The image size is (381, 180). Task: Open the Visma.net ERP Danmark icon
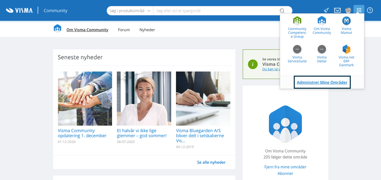coord(346,49)
